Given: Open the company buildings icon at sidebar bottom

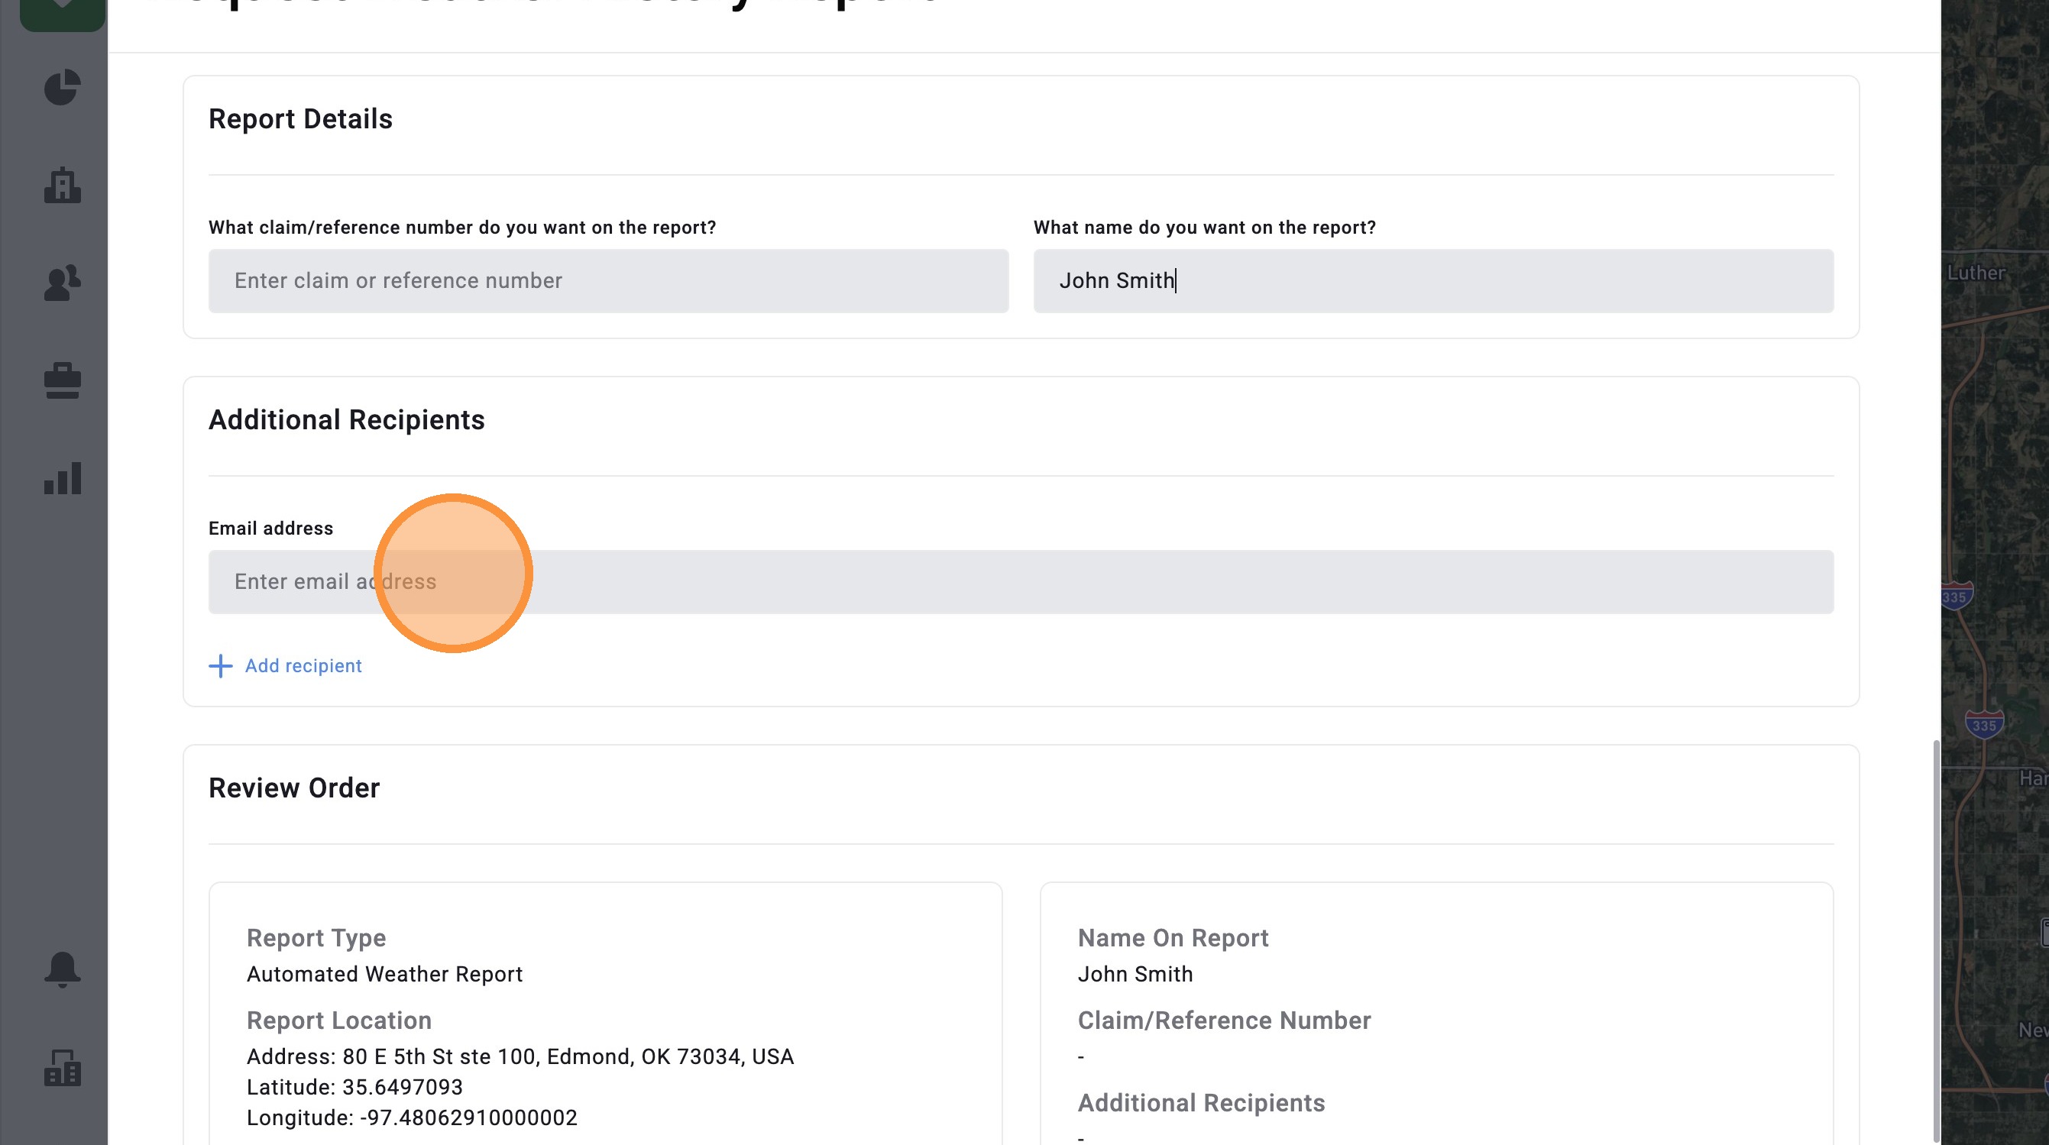Looking at the screenshot, I should pos(62,1068).
